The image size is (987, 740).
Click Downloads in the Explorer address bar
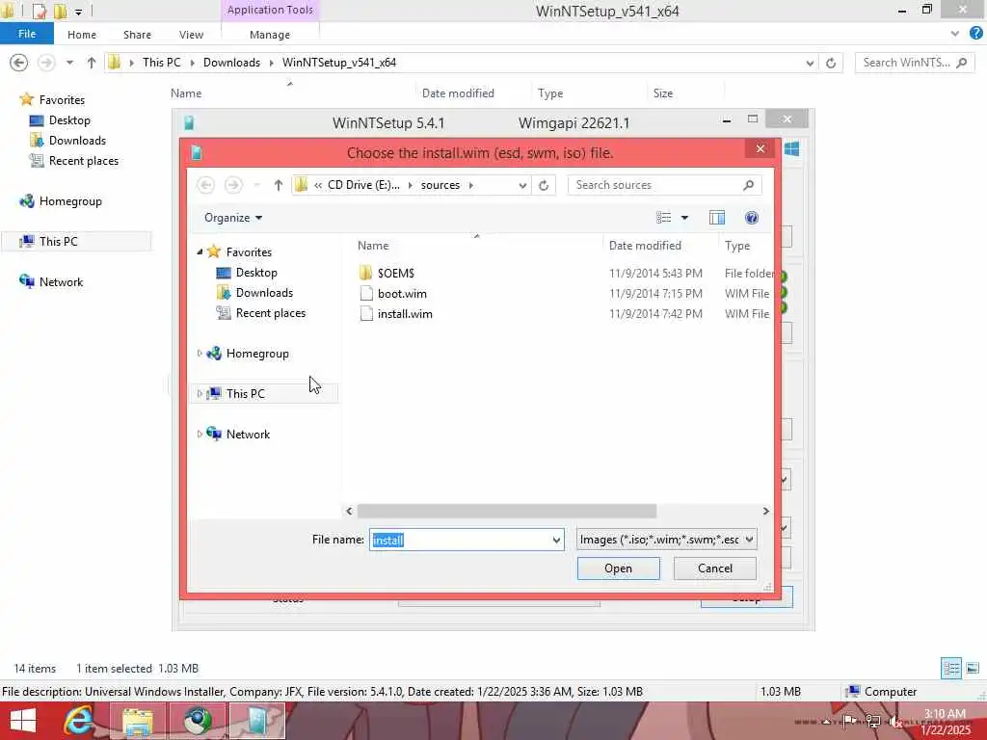231,63
